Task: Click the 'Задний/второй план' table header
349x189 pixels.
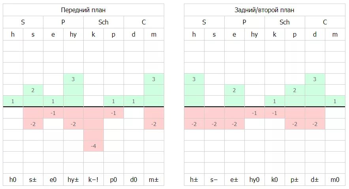Action: pos(265,10)
